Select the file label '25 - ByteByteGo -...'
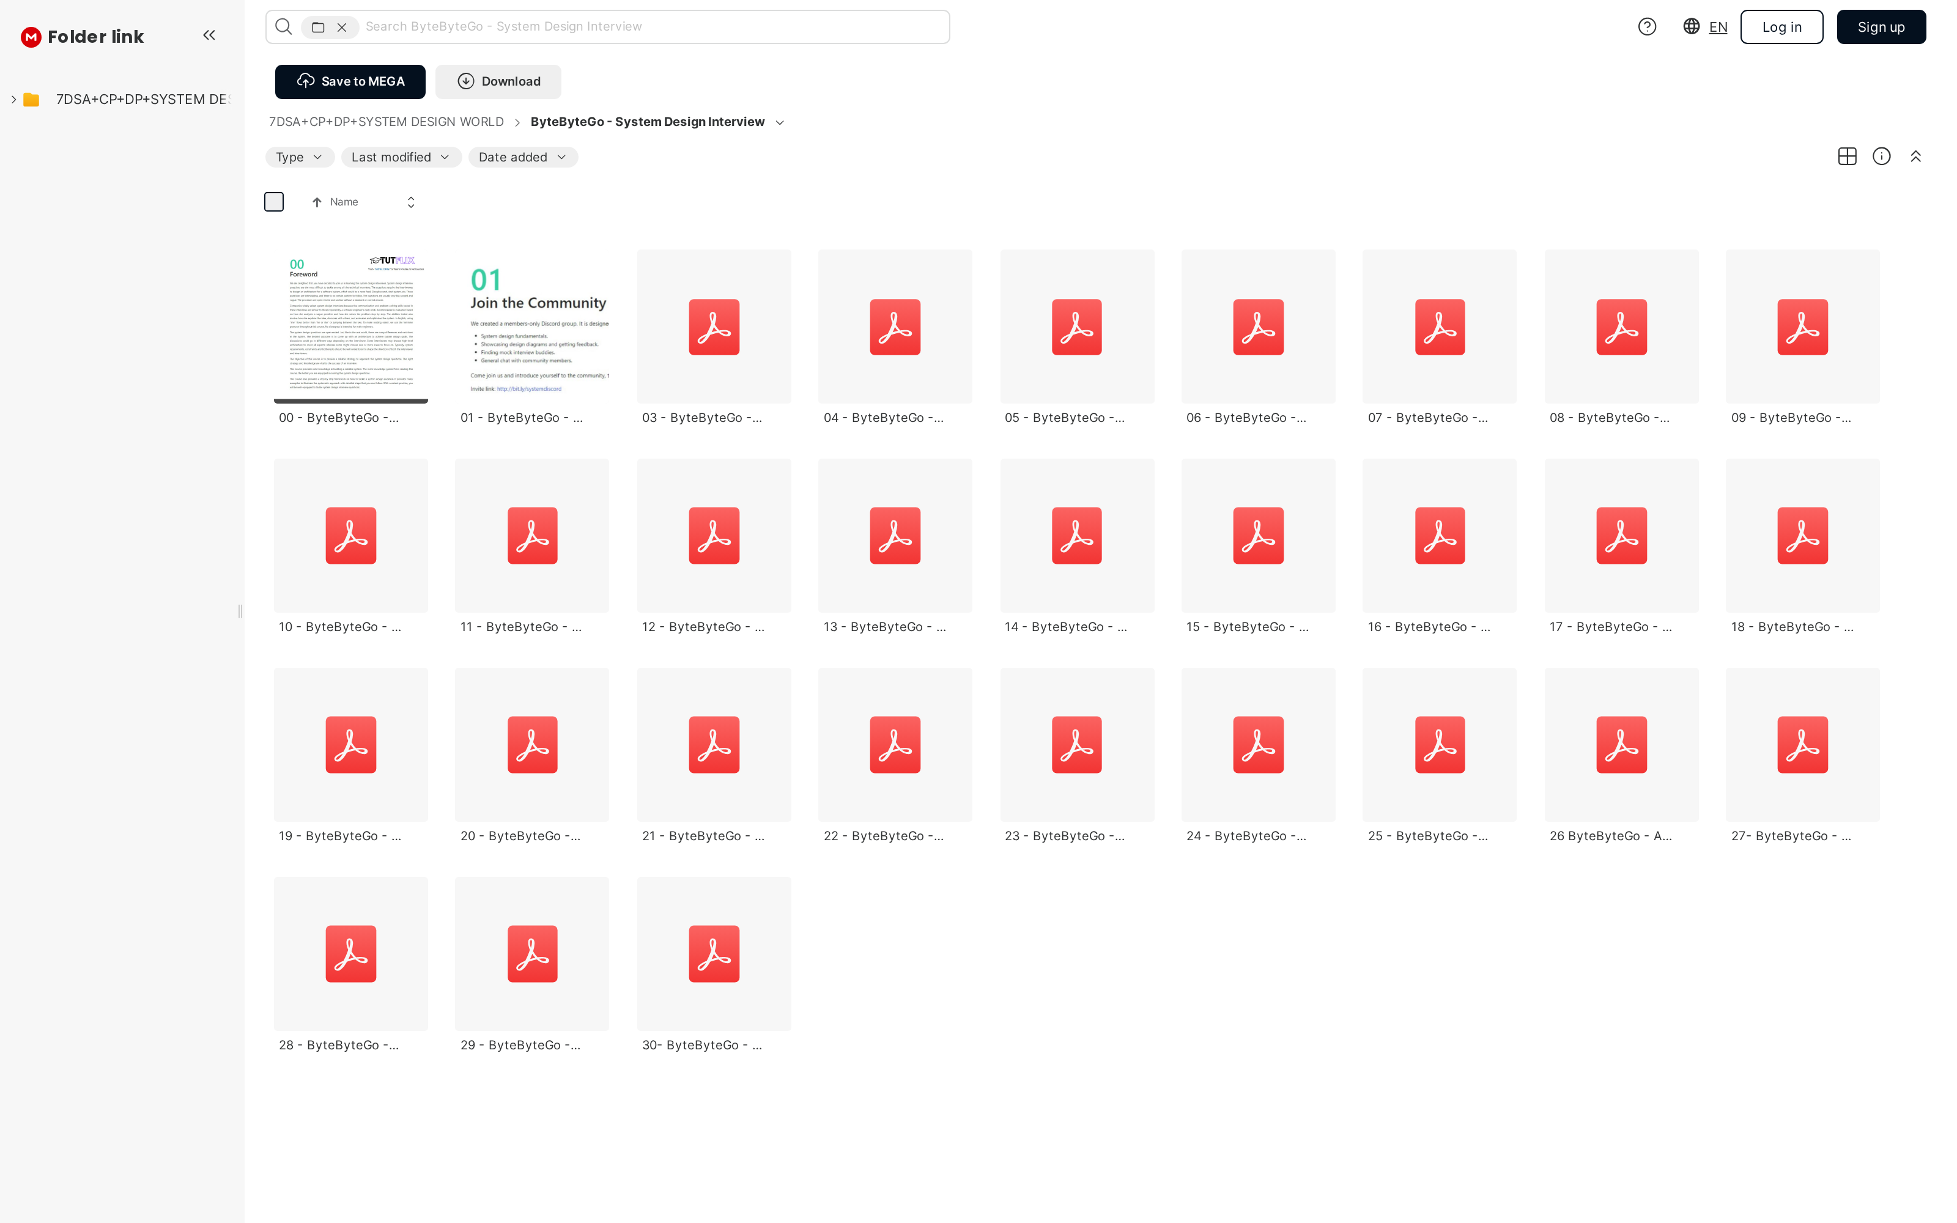The width and height of the screenshot is (1957, 1223). click(x=1427, y=837)
